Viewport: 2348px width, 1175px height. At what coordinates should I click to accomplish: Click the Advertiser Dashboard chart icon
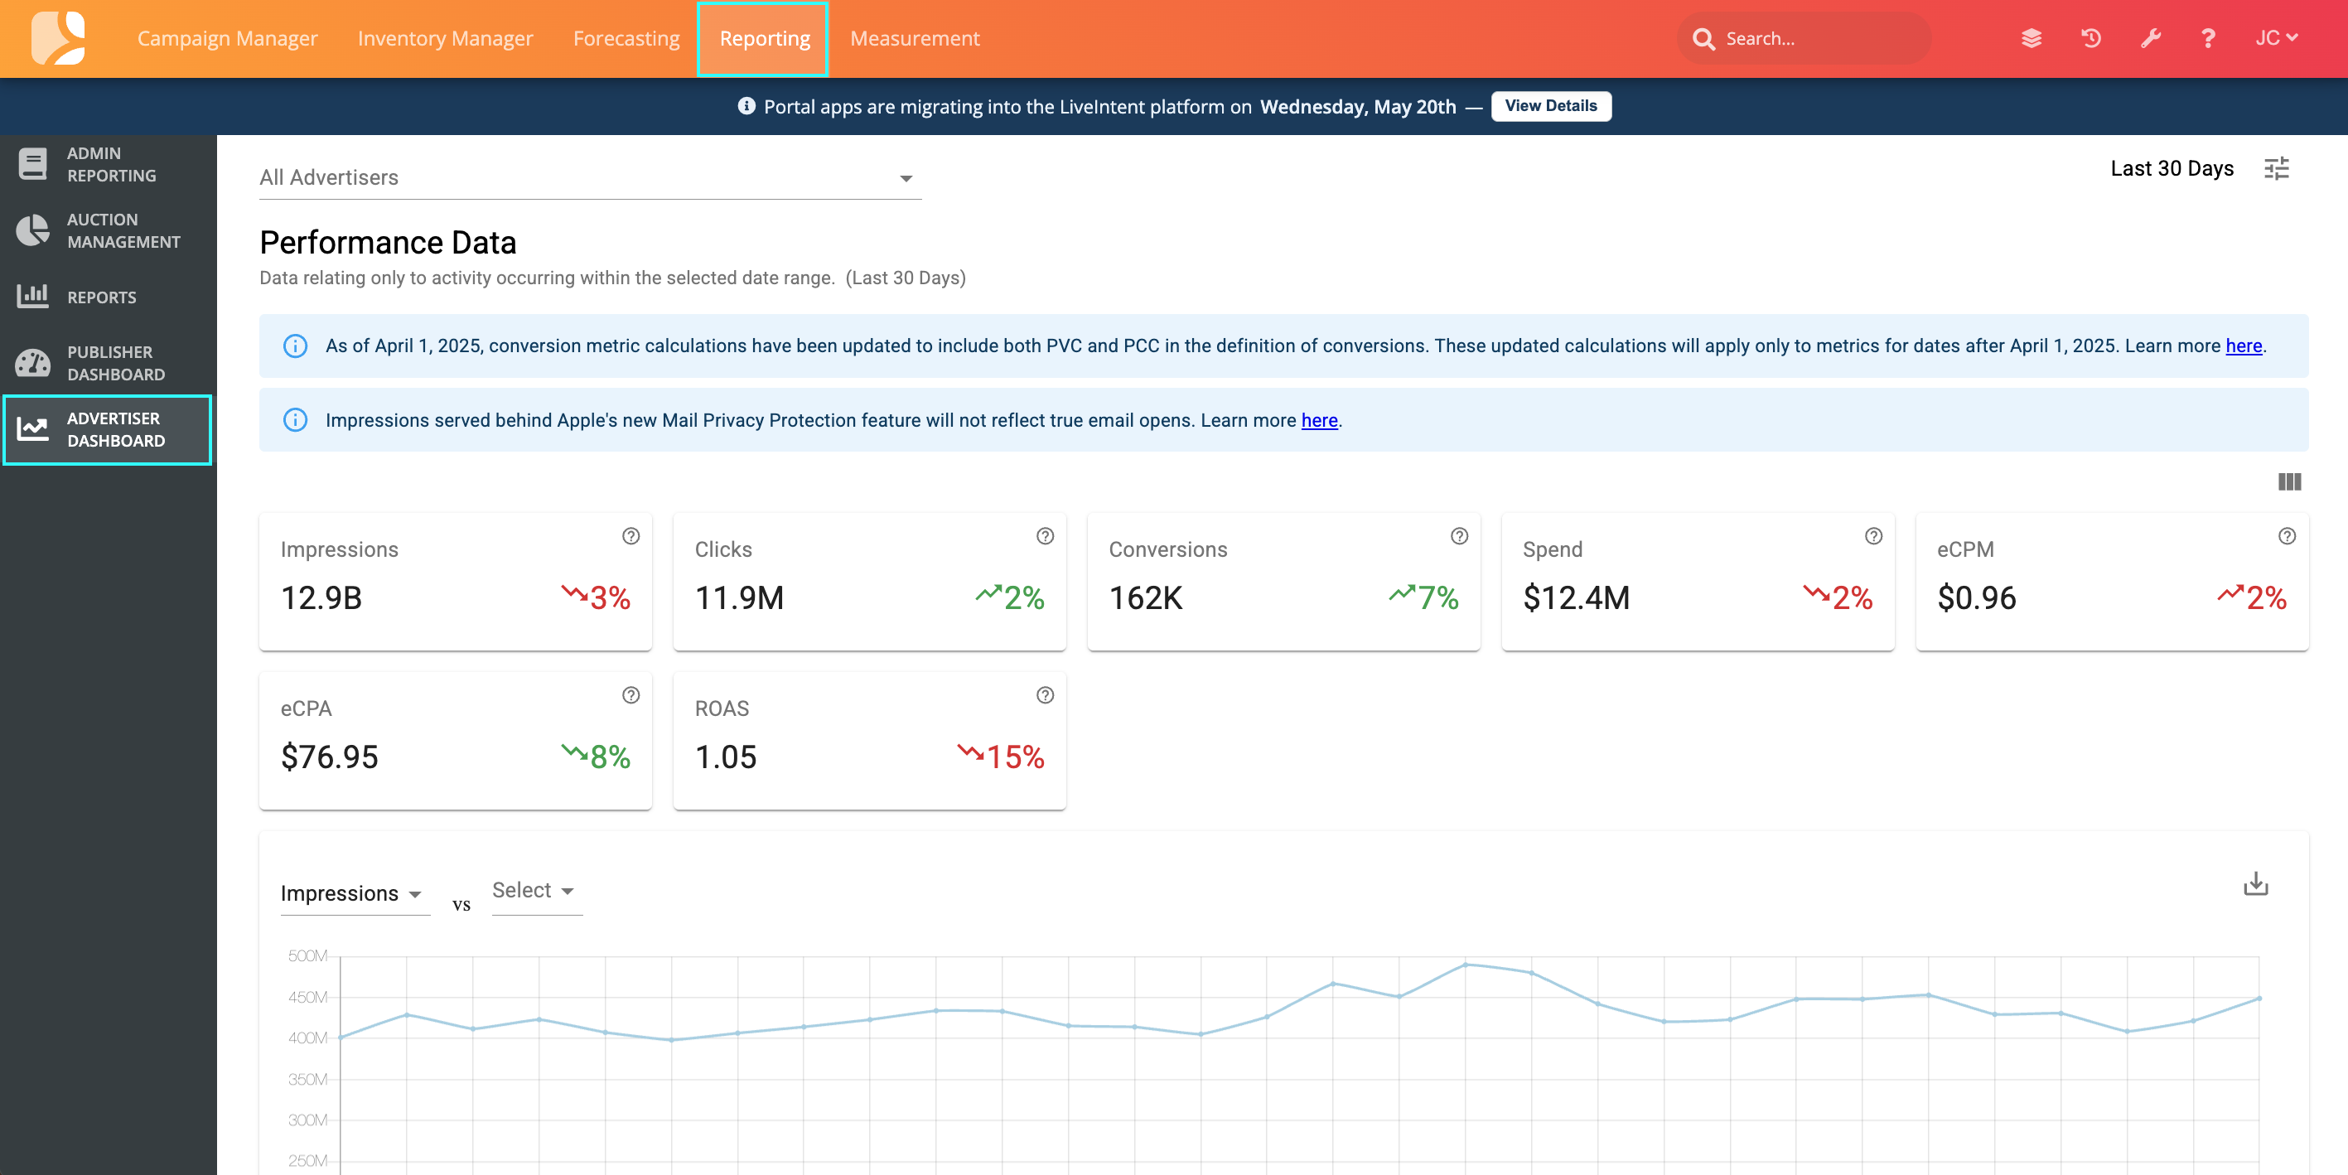(33, 429)
